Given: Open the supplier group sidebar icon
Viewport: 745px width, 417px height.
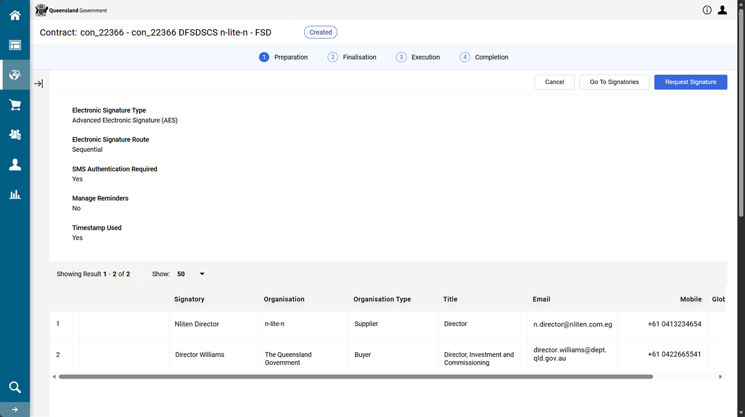Looking at the screenshot, I should click(15, 135).
